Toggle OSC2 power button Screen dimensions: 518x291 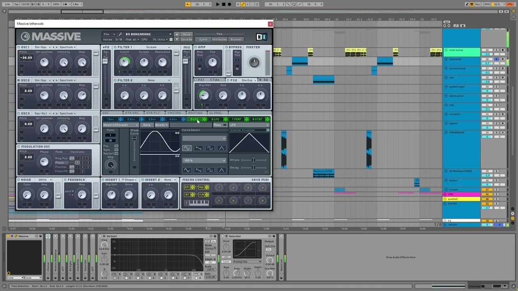coord(19,80)
